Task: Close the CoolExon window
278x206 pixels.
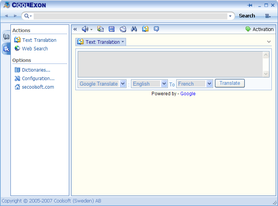Action: click(x=273, y=5)
